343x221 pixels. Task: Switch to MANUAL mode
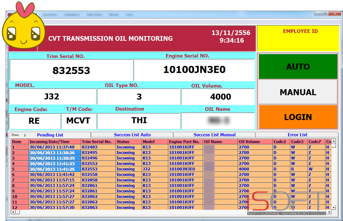[298, 92]
